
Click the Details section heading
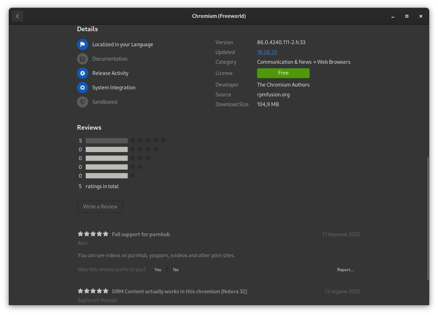point(87,29)
